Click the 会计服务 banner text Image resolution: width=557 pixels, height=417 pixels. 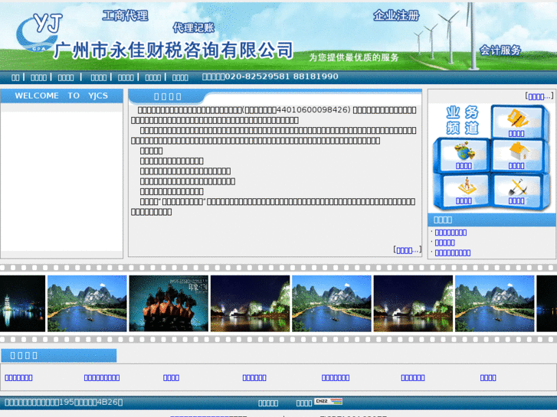click(x=500, y=50)
